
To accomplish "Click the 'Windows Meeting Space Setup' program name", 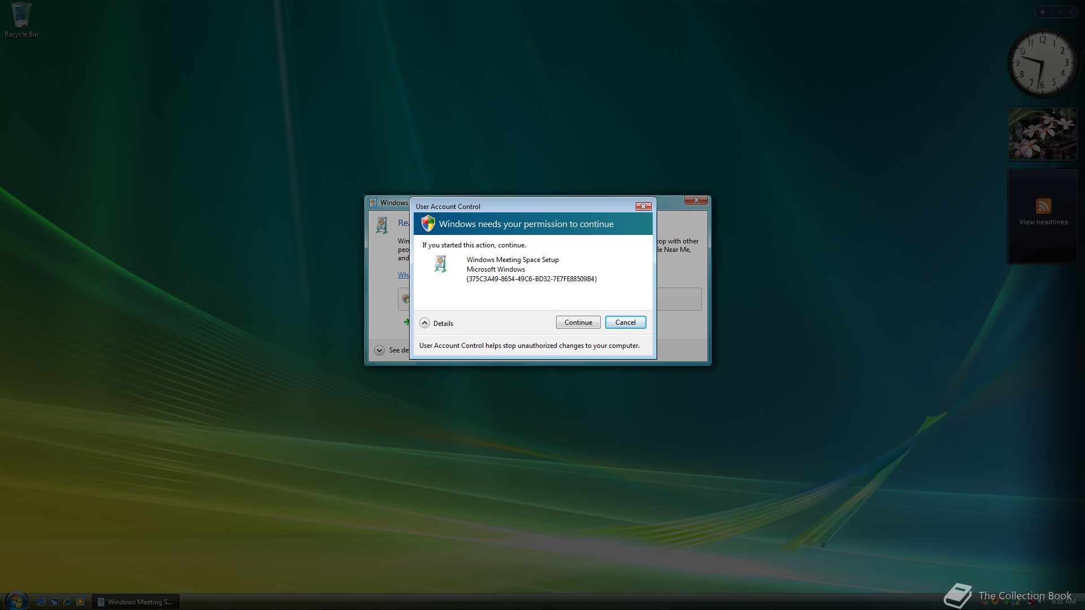I will point(513,260).
